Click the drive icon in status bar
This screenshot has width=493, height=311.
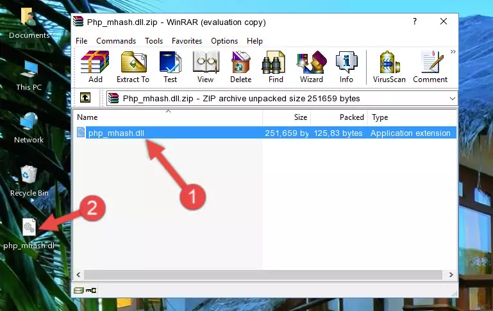(79, 290)
